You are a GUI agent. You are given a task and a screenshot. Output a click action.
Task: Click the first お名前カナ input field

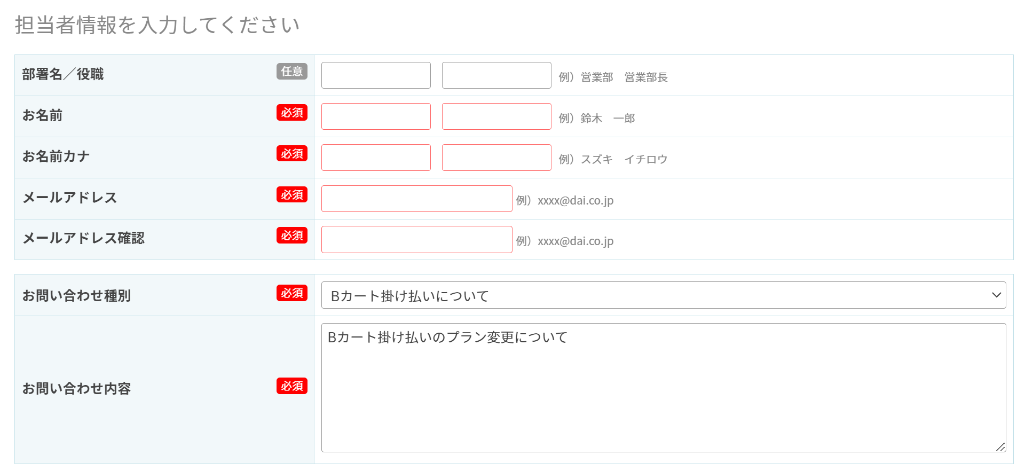tap(376, 158)
